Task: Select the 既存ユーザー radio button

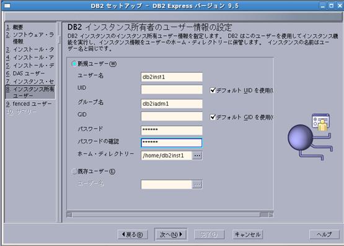Action: [x=74, y=171]
